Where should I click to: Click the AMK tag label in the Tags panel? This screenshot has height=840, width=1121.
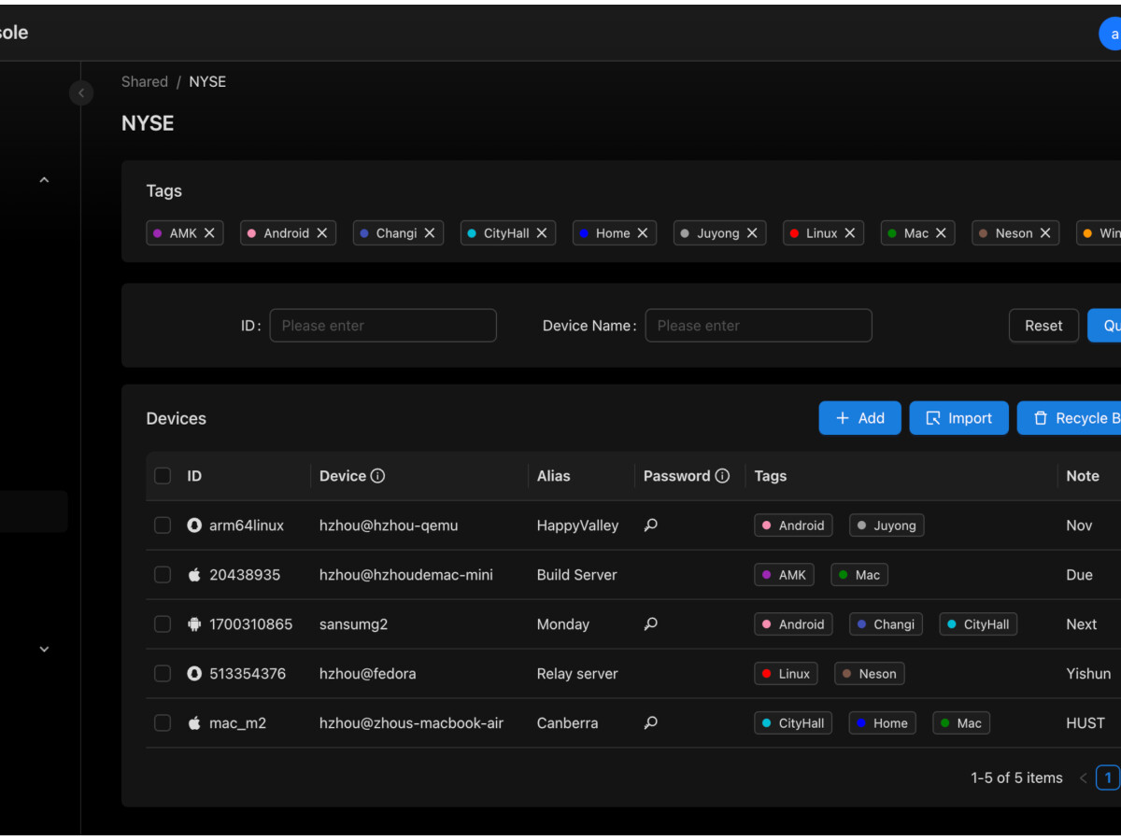pos(183,233)
